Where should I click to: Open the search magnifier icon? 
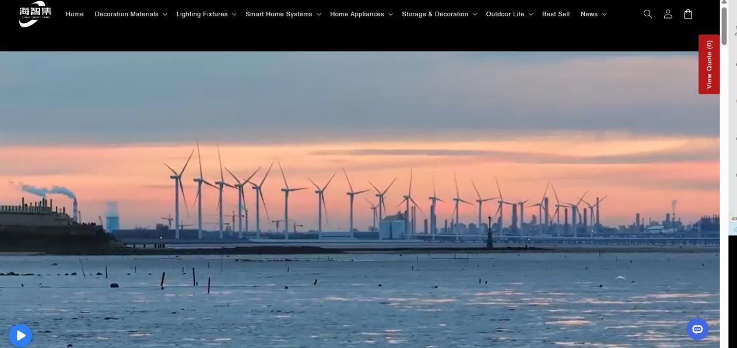click(647, 14)
